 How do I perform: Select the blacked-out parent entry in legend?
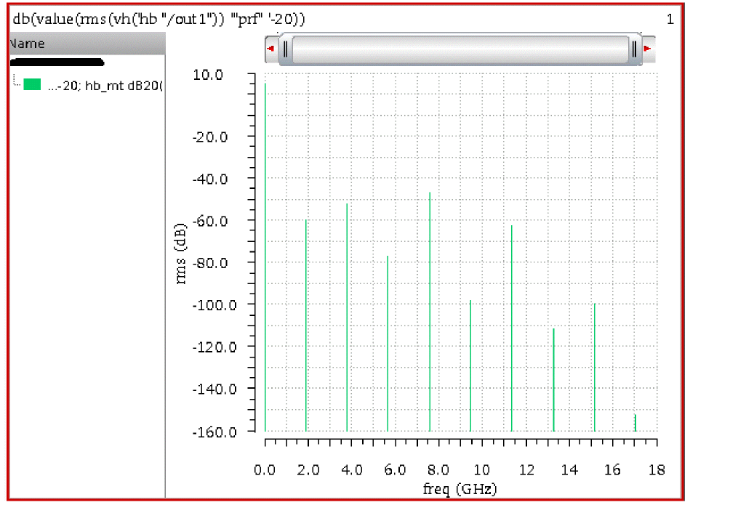tap(57, 62)
